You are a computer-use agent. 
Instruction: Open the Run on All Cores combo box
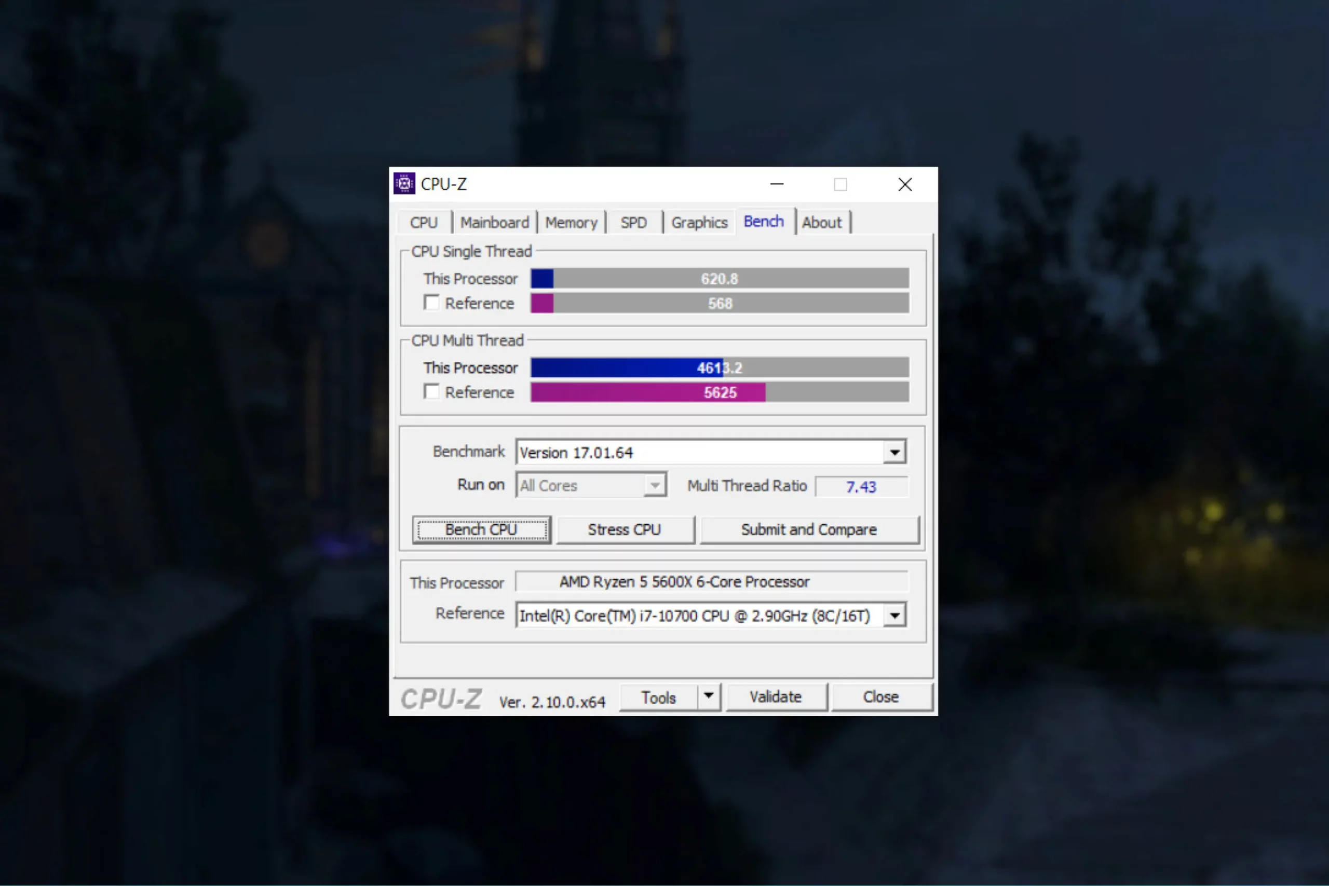click(590, 485)
